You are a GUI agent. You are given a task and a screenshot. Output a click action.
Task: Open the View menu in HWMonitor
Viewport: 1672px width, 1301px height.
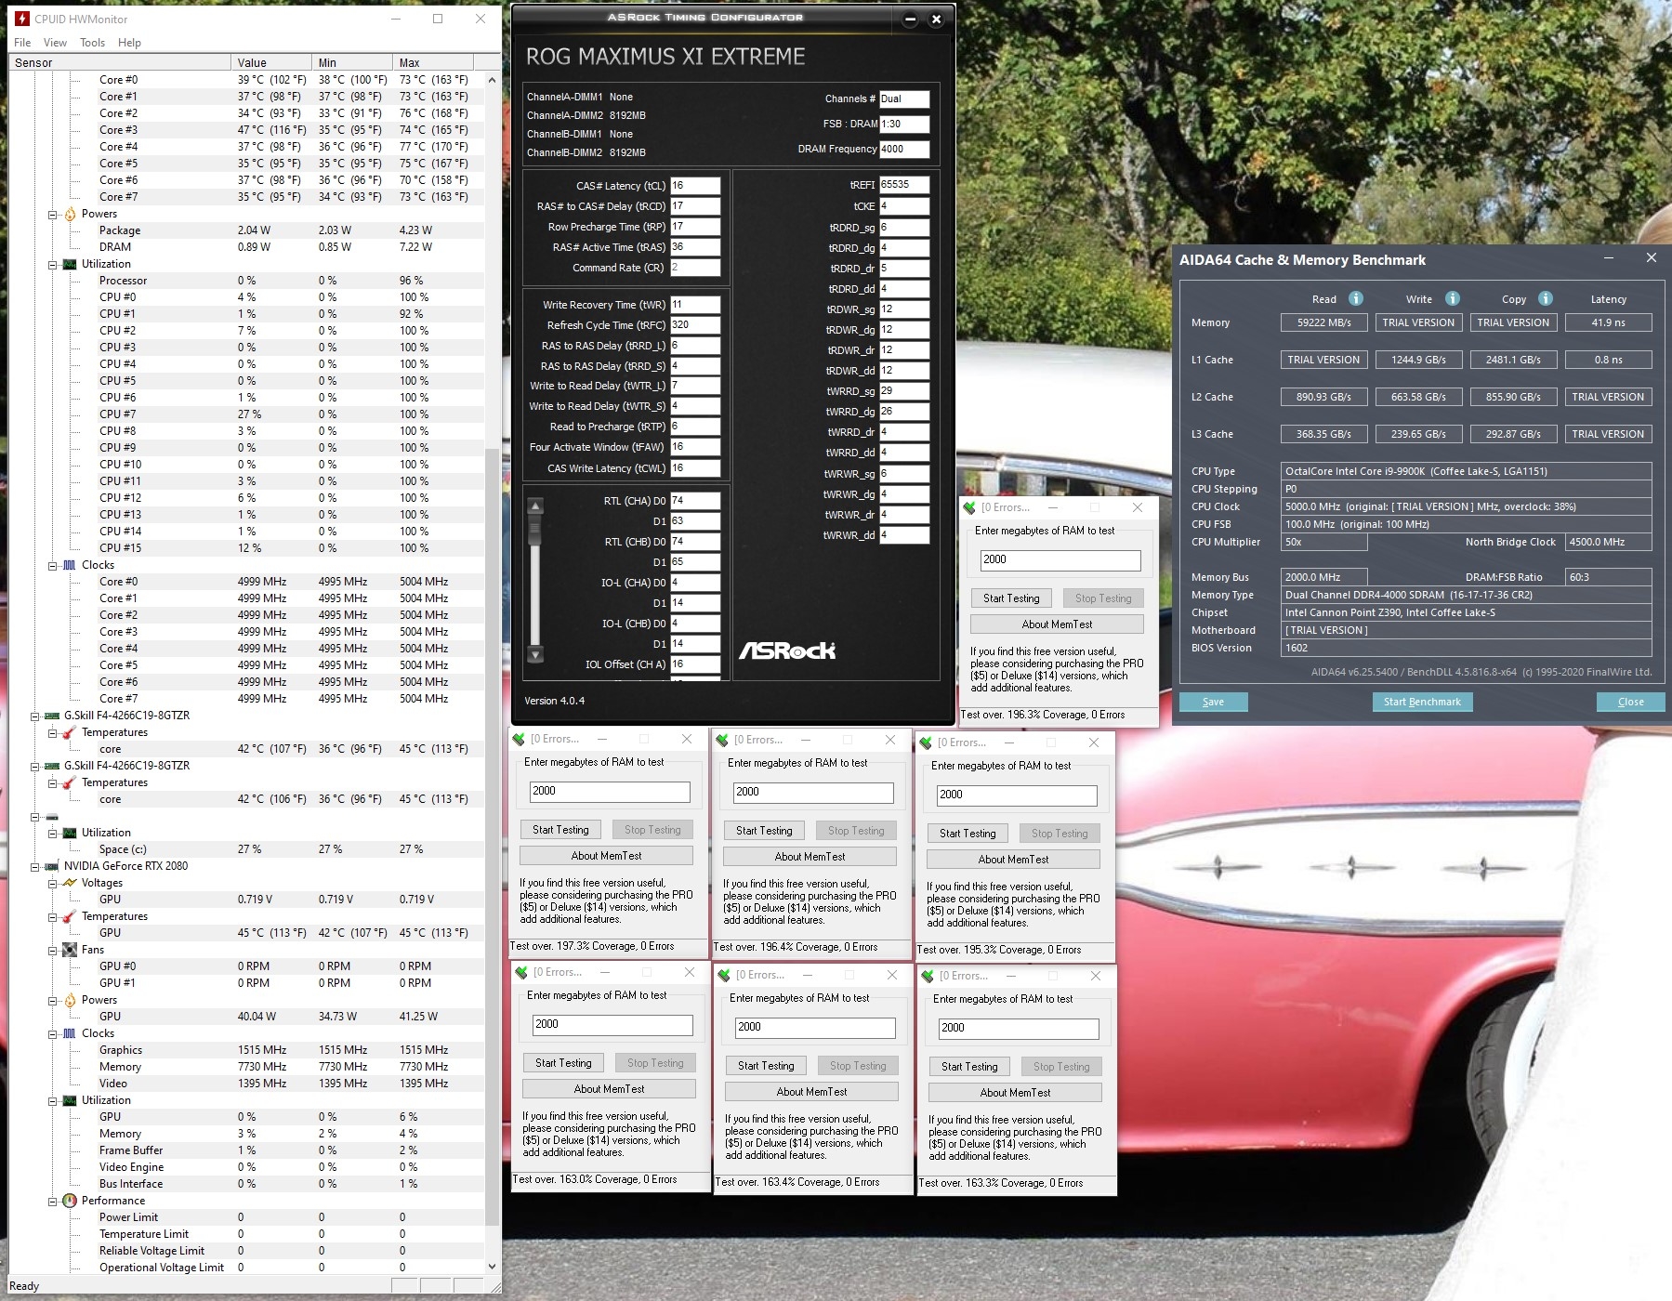point(55,43)
